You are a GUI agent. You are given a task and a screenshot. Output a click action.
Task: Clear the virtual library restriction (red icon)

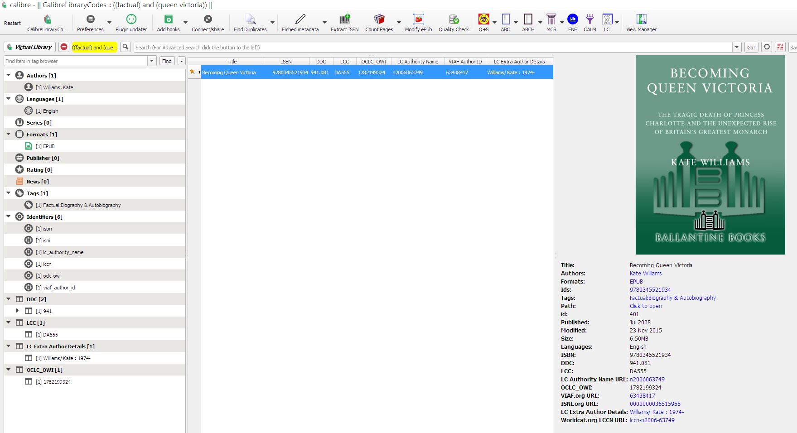coord(64,47)
